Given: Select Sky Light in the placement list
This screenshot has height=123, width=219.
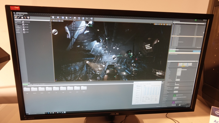Looking at the screenshot, I should tap(26, 32).
